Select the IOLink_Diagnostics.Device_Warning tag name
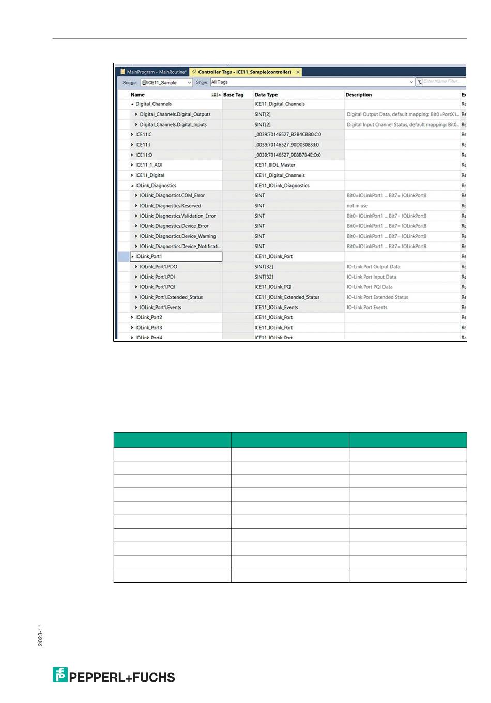The image size is (491, 703). [x=178, y=236]
